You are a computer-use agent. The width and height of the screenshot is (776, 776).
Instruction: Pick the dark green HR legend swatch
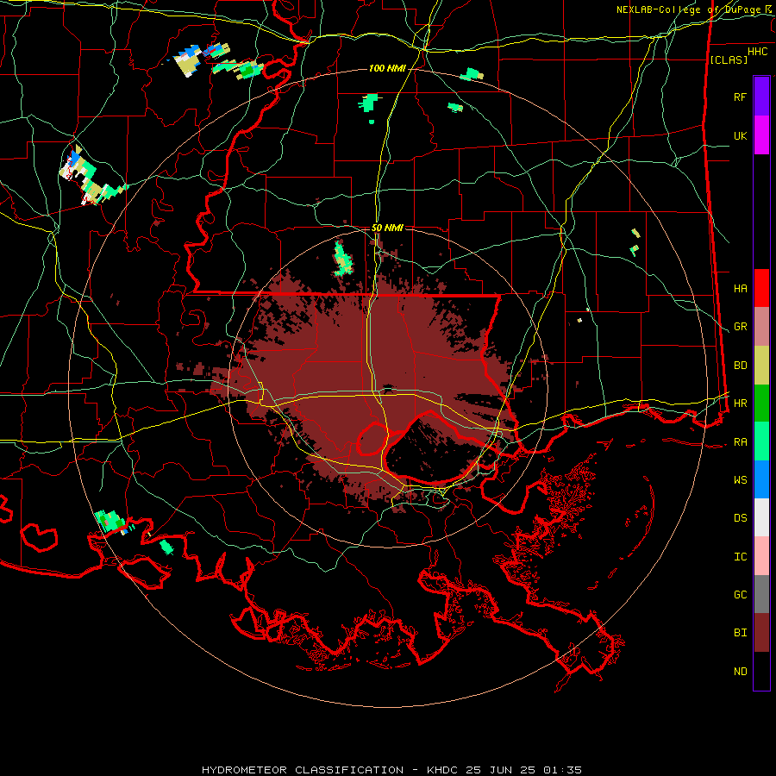click(x=761, y=404)
